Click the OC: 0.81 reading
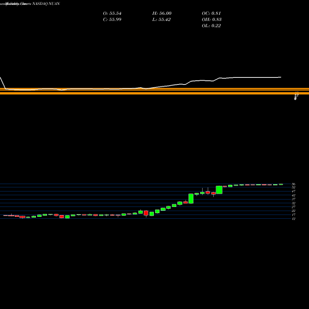The image size is (309, 309). [211, 14]
